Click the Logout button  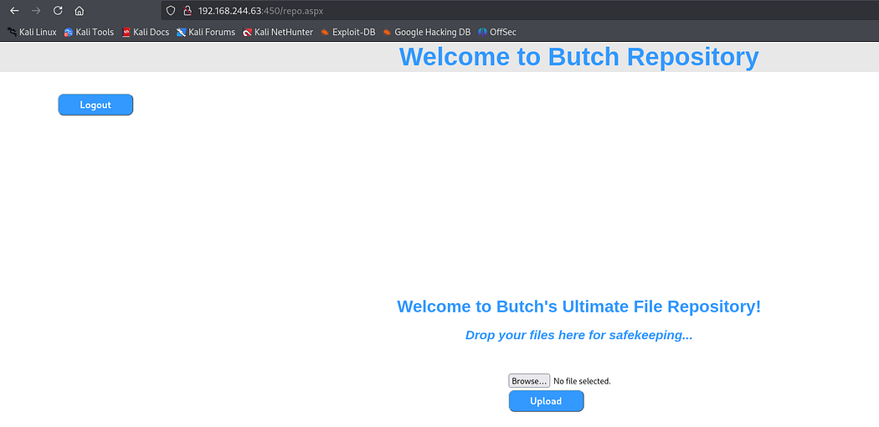[x=95, y=105]
